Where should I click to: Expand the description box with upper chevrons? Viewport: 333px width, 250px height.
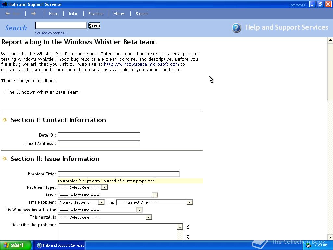188,227
